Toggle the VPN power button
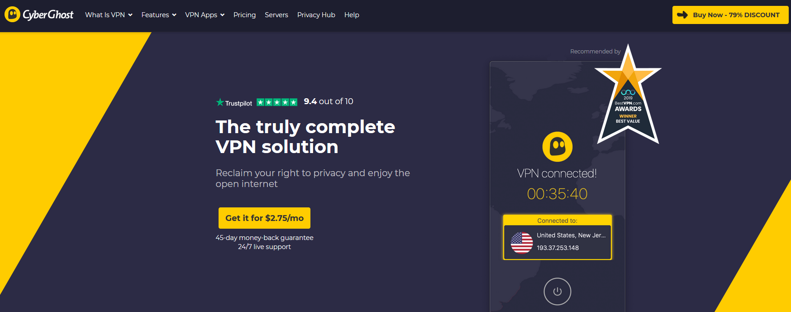 point(558,292)
